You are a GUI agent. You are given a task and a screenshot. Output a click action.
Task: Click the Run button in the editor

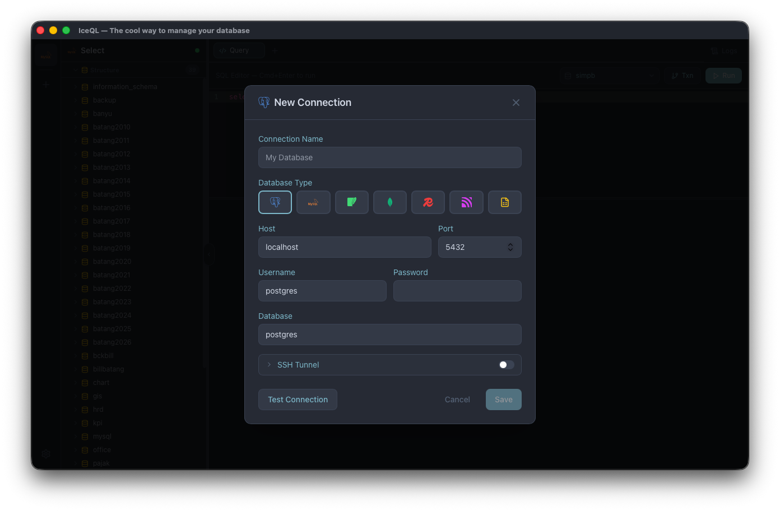coord(723,76)
